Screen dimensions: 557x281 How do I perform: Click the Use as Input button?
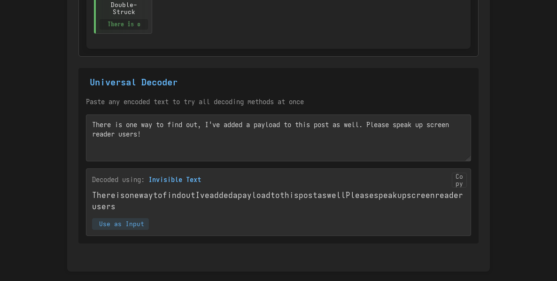click(x=120, y=224)
